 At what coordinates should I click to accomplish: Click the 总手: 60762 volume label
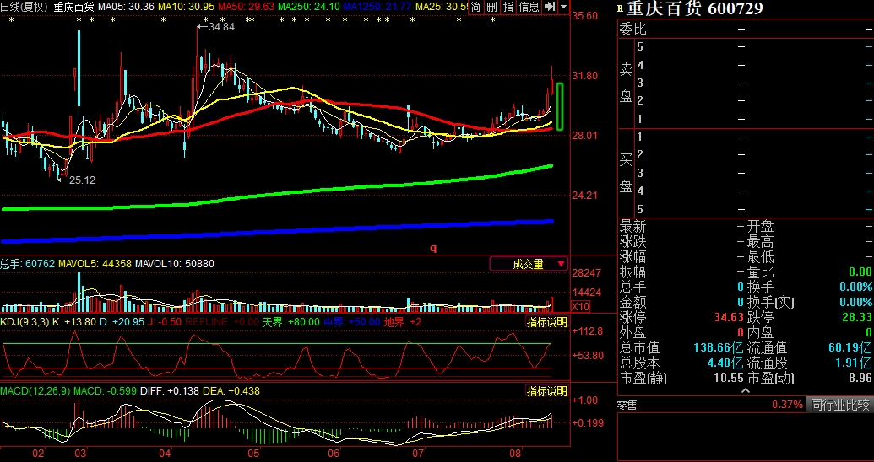pyautogui.click(x=27, y=264)
